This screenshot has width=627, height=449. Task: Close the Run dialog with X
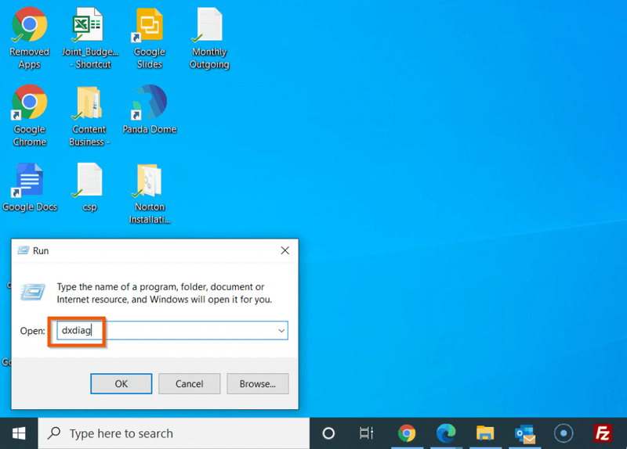point(285,250)
